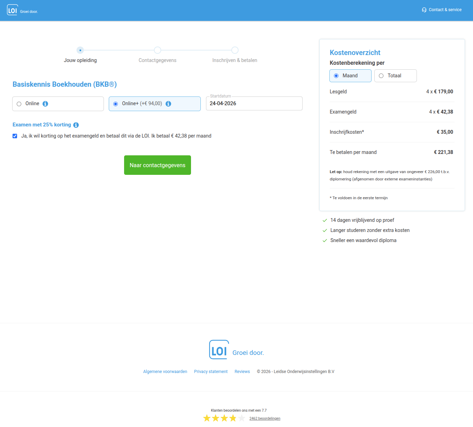
Task: Click the per-month total € 221,38
Action: coord(443,152)
